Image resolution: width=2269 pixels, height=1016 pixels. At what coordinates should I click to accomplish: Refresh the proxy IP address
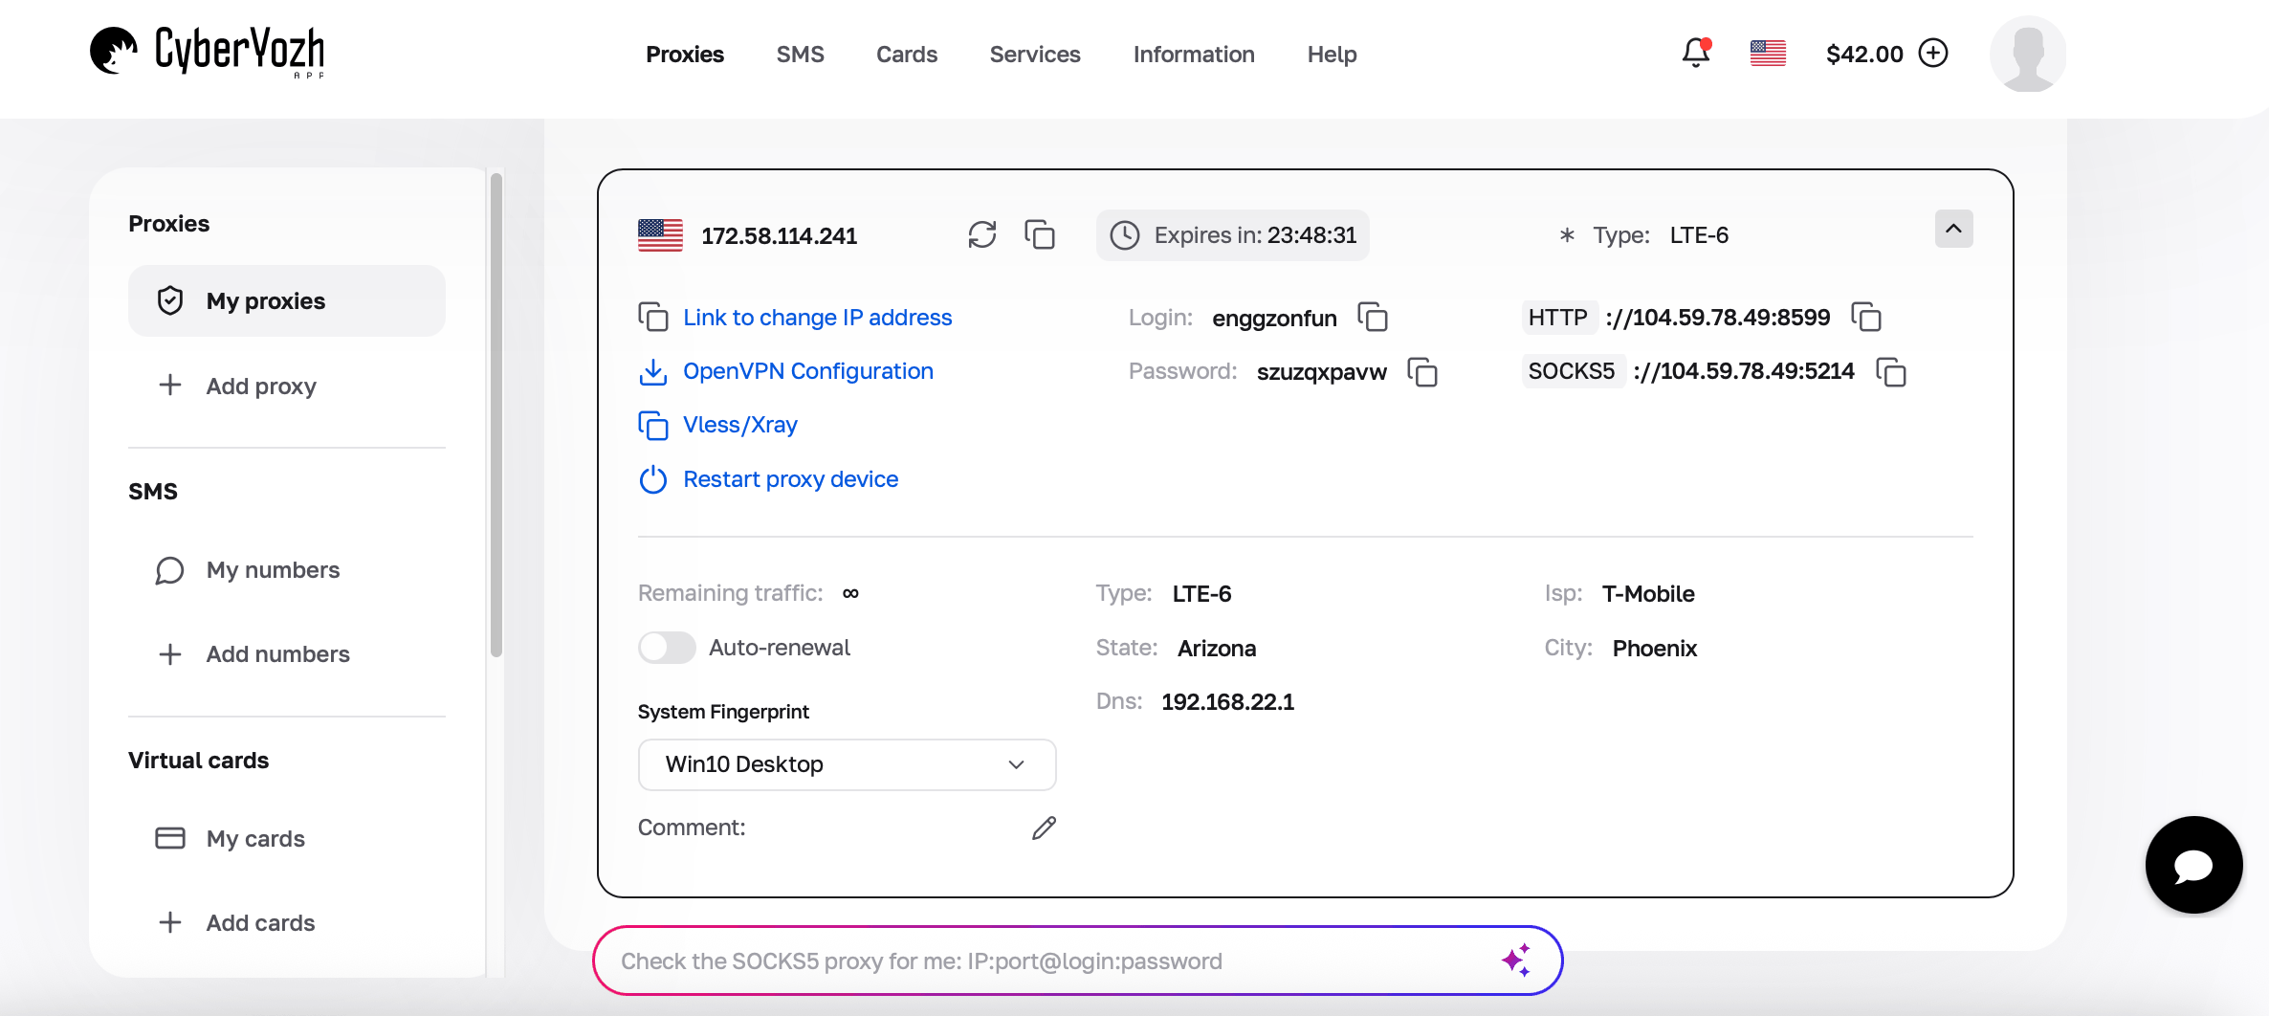click(981, 234)
